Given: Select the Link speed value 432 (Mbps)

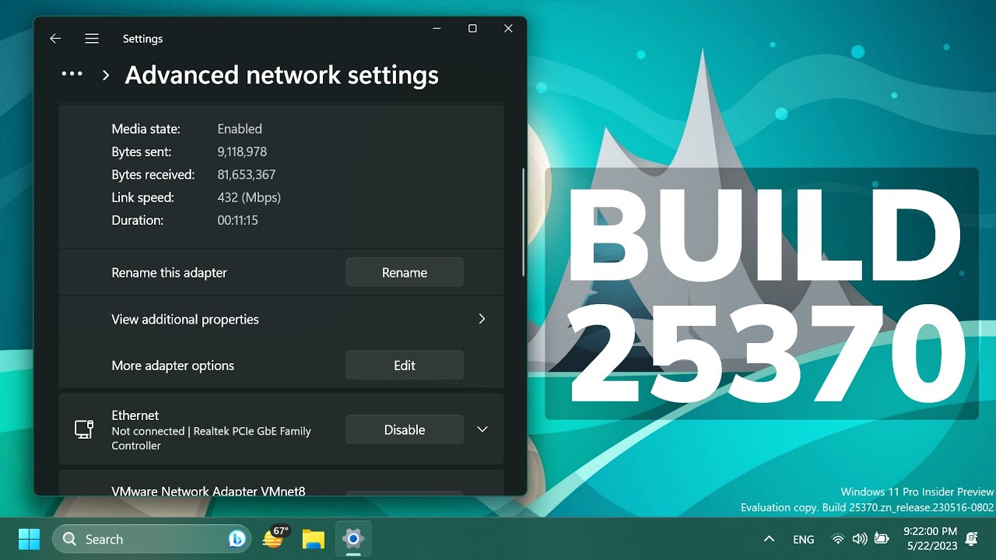Looking at the screenshot, I should [249, 198].
